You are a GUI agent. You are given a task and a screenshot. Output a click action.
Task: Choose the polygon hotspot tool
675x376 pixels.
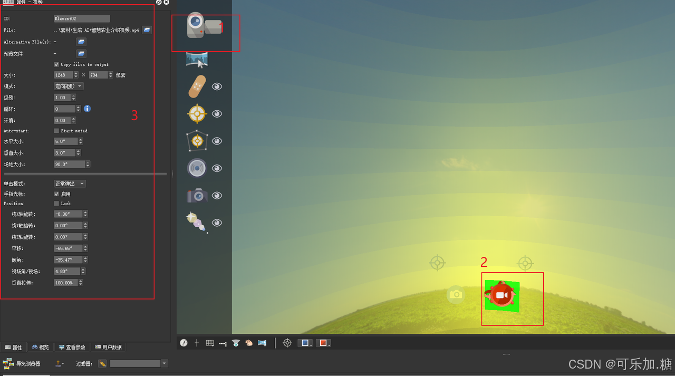[197, 141]
